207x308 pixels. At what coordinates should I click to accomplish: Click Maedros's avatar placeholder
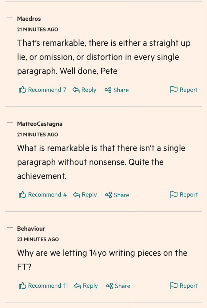point(10,18)
